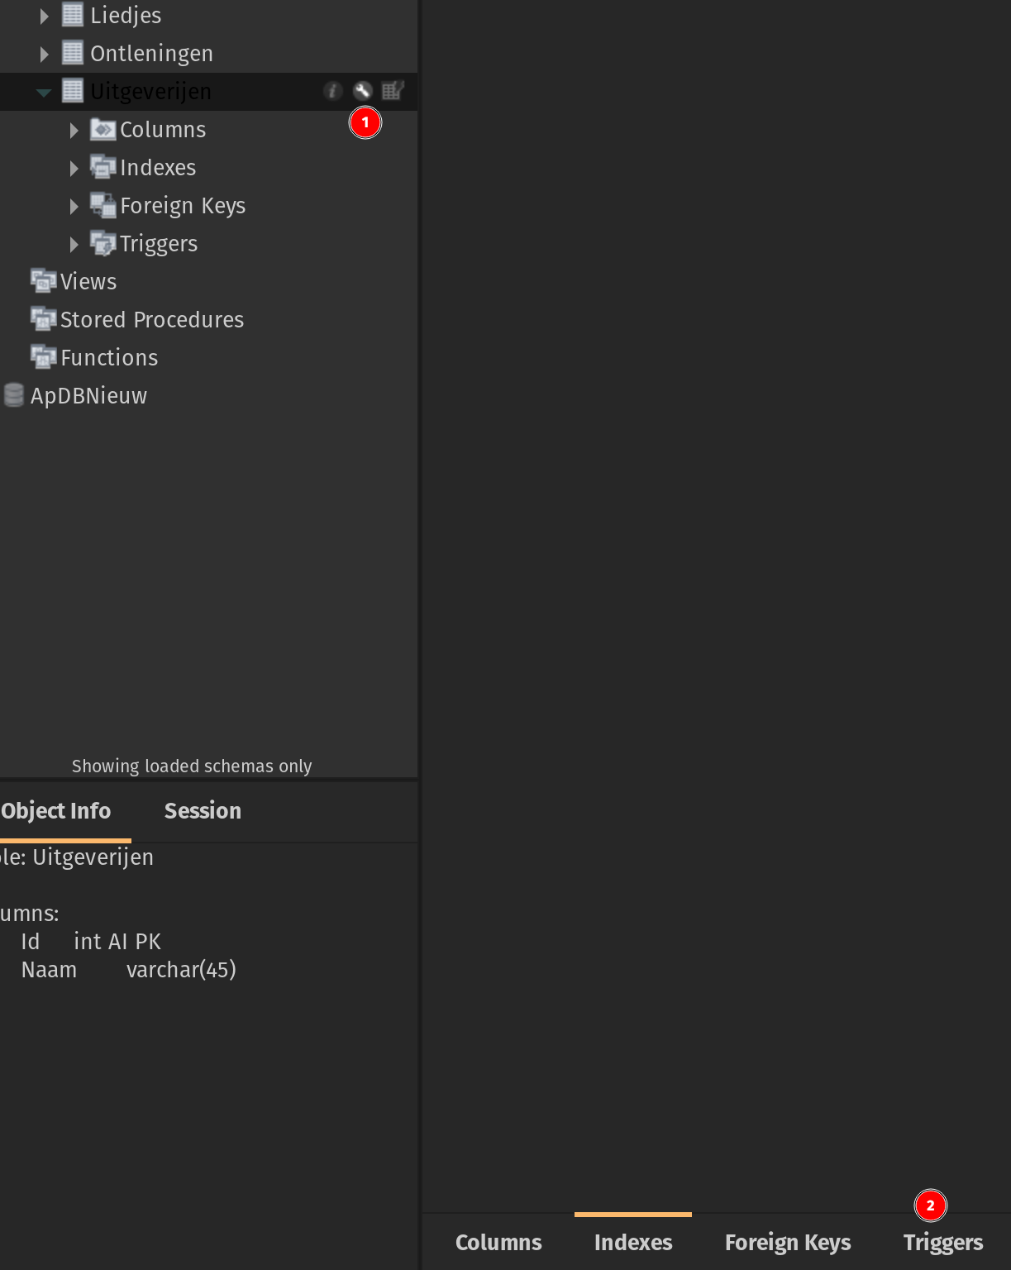Open the Triggers tab at the bottom
The image size is (1011, 1270).
pos(943,1243)
